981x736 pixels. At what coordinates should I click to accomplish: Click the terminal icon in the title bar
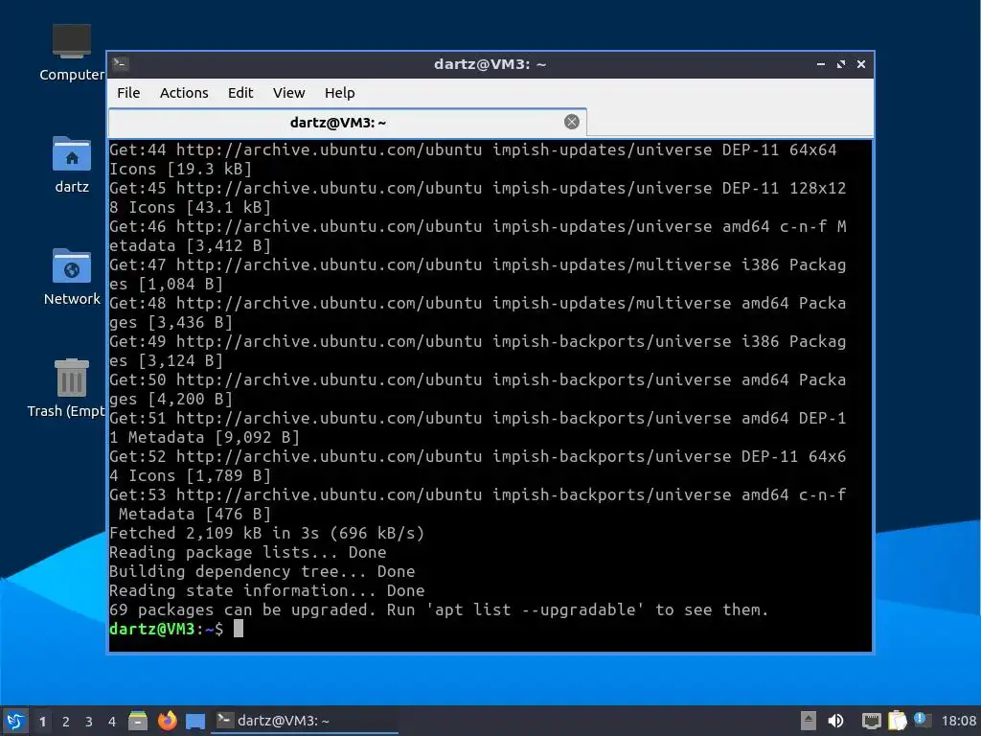(121, 63)
